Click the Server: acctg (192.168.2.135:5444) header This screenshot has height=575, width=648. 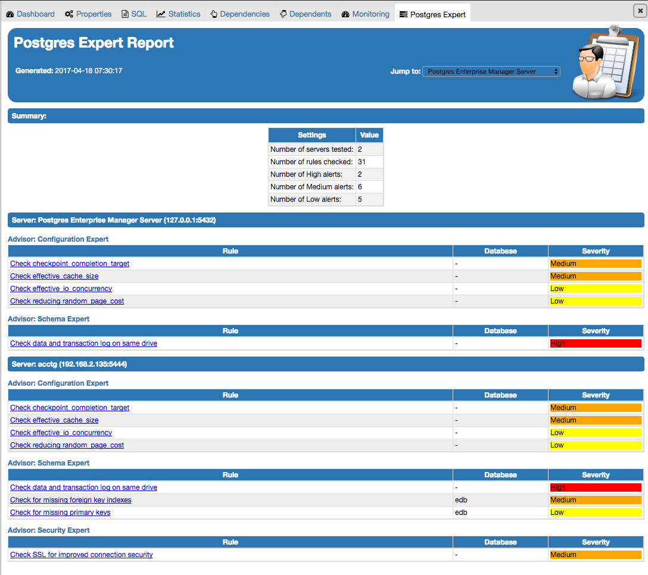[x=326, y=364]
